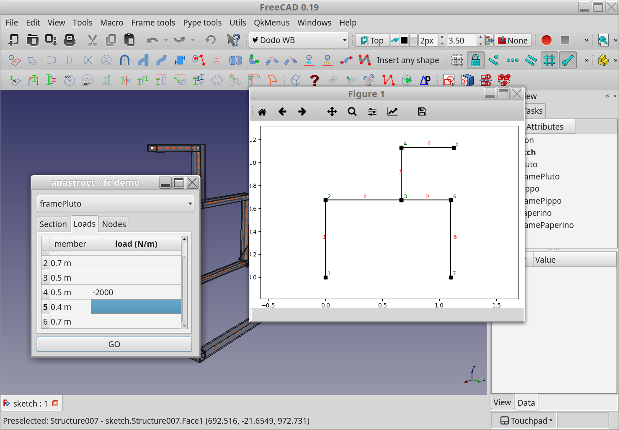Open the Pype tools menu

coord(202,23)
